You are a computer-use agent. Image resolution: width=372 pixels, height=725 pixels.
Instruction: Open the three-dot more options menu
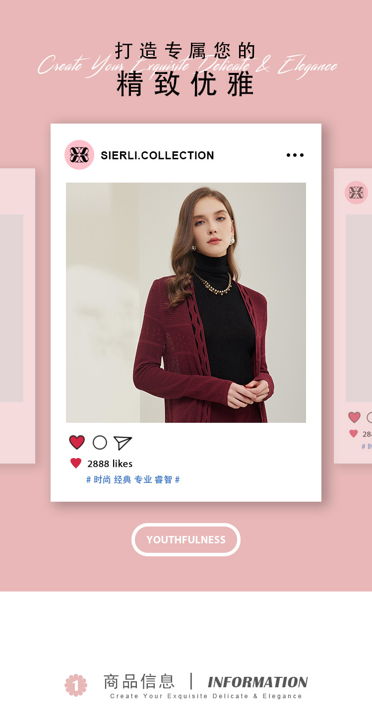[x=295, y=155]
